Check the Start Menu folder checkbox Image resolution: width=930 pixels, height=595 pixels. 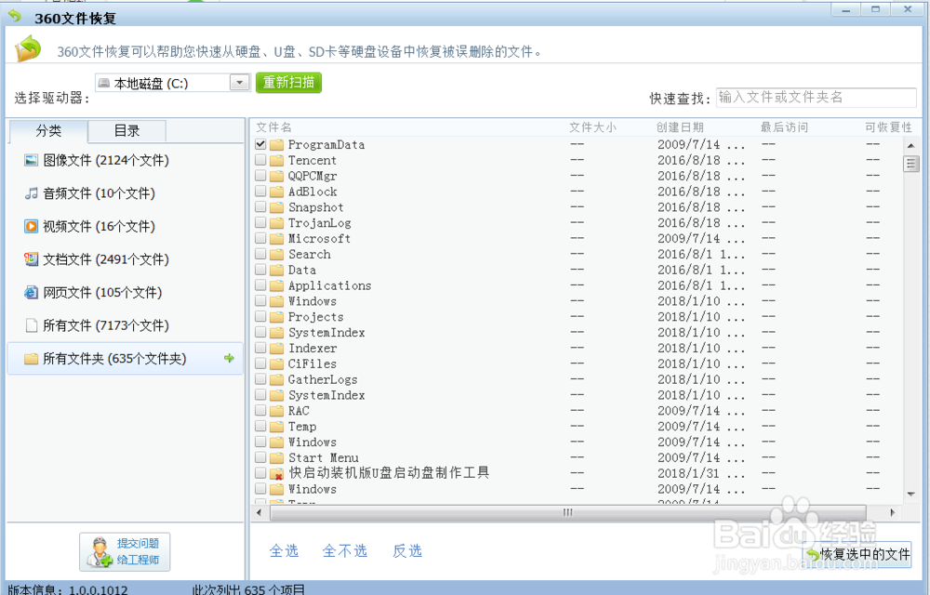[260, 456]
